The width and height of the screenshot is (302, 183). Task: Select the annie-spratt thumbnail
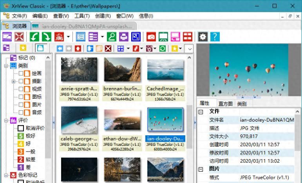(79, 69)
